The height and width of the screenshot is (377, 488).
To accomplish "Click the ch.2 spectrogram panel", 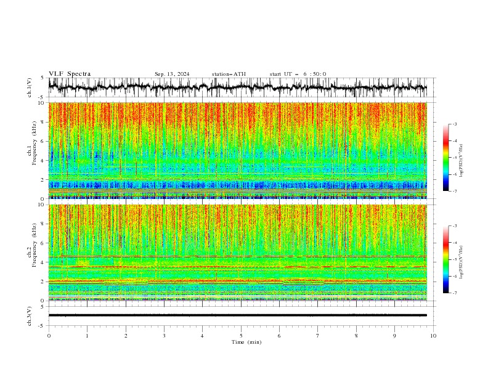I will tap(237, 253).
